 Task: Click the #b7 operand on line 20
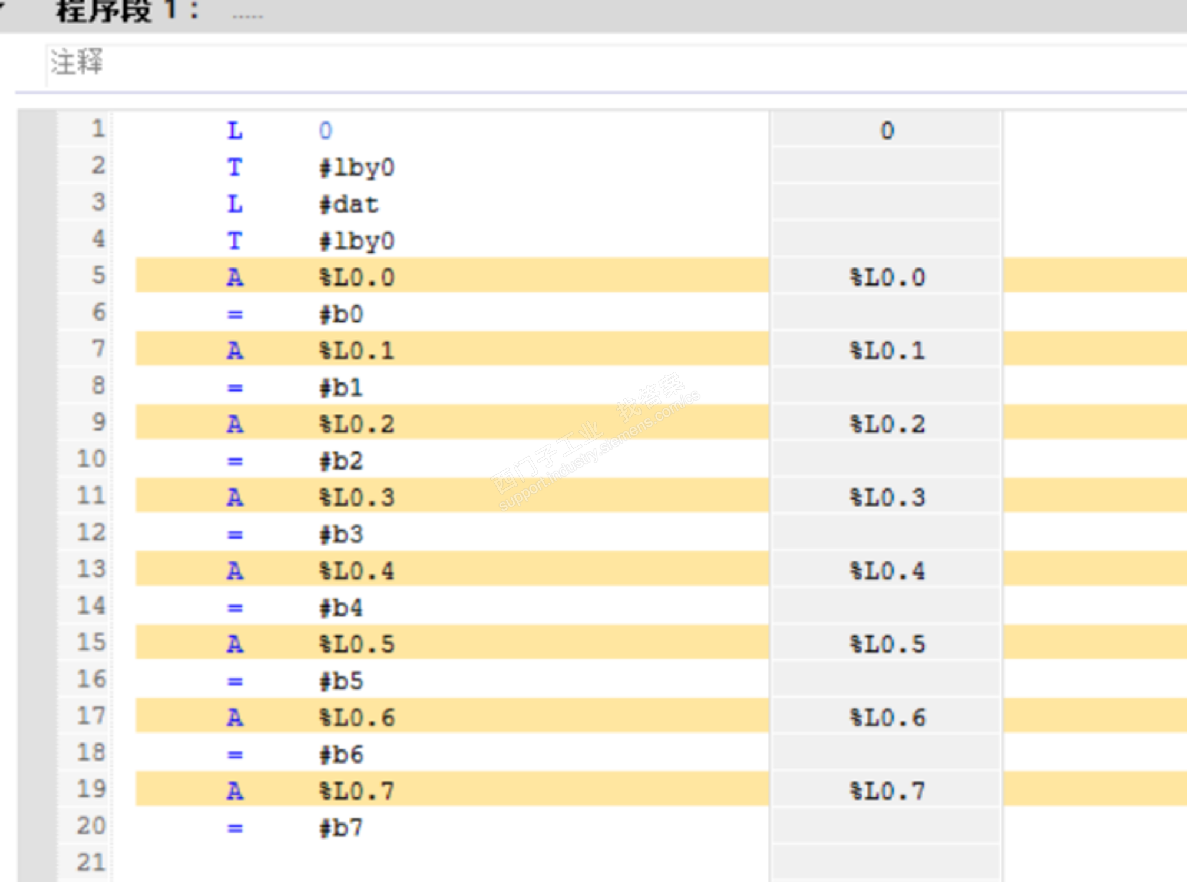tap(341, 828)
